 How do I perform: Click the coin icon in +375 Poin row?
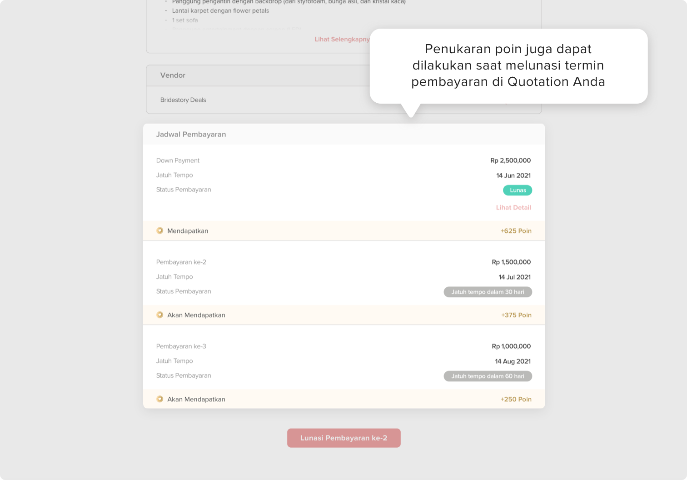click(x=160, y=315)
